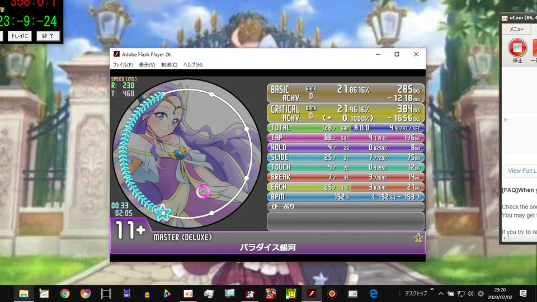Click the pink ring tap note
537x302 pixels.
pos(202,191)
